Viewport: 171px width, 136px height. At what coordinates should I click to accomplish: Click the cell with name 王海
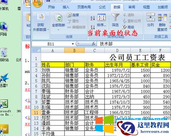53,128
